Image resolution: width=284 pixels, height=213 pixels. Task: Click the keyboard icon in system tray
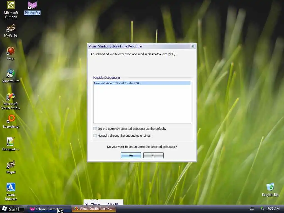click(x=252, y=209)
